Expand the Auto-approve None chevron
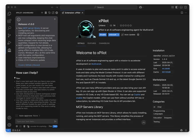The width and height of the screenshot is (195, 139). tap(40, 116)
